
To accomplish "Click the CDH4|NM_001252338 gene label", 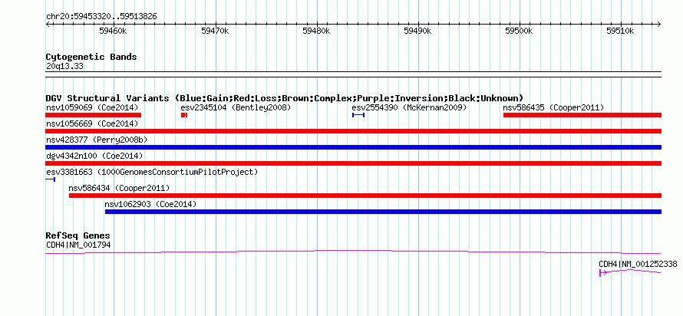I will click(638, 264).
